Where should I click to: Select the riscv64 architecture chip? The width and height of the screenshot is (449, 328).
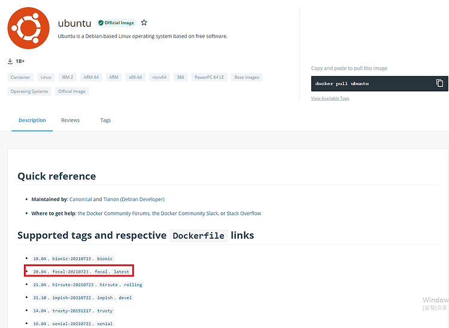159,77
